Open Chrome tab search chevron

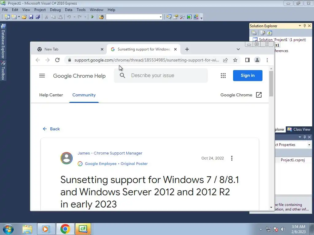[x=238, y=49]
